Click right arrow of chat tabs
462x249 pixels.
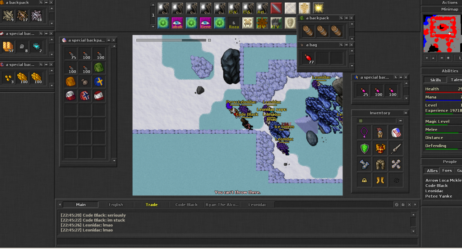415,204
